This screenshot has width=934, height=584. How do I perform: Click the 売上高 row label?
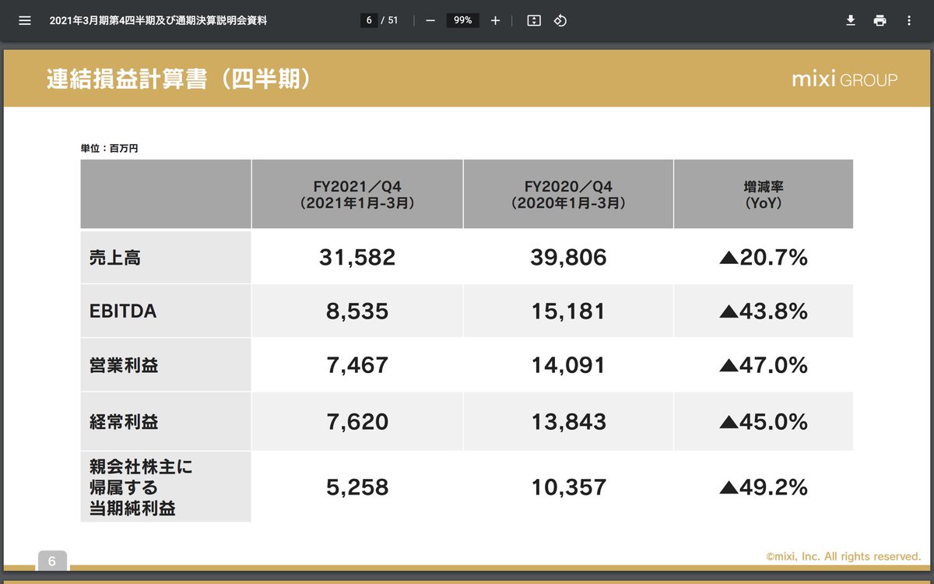point(166,258)
